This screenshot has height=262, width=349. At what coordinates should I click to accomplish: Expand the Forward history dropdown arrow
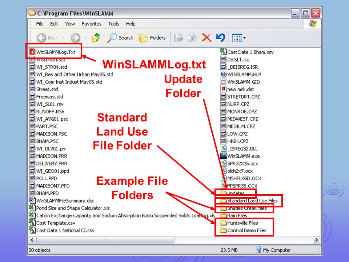(86, 37)
